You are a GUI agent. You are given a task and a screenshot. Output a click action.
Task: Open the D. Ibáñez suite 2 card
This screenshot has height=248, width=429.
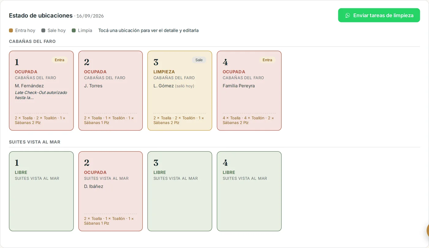coord(111,191)
